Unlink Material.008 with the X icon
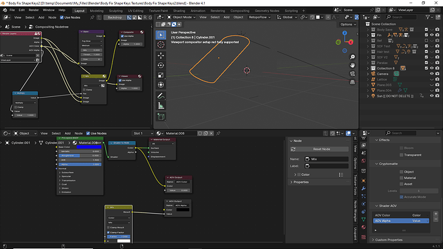 211,133
